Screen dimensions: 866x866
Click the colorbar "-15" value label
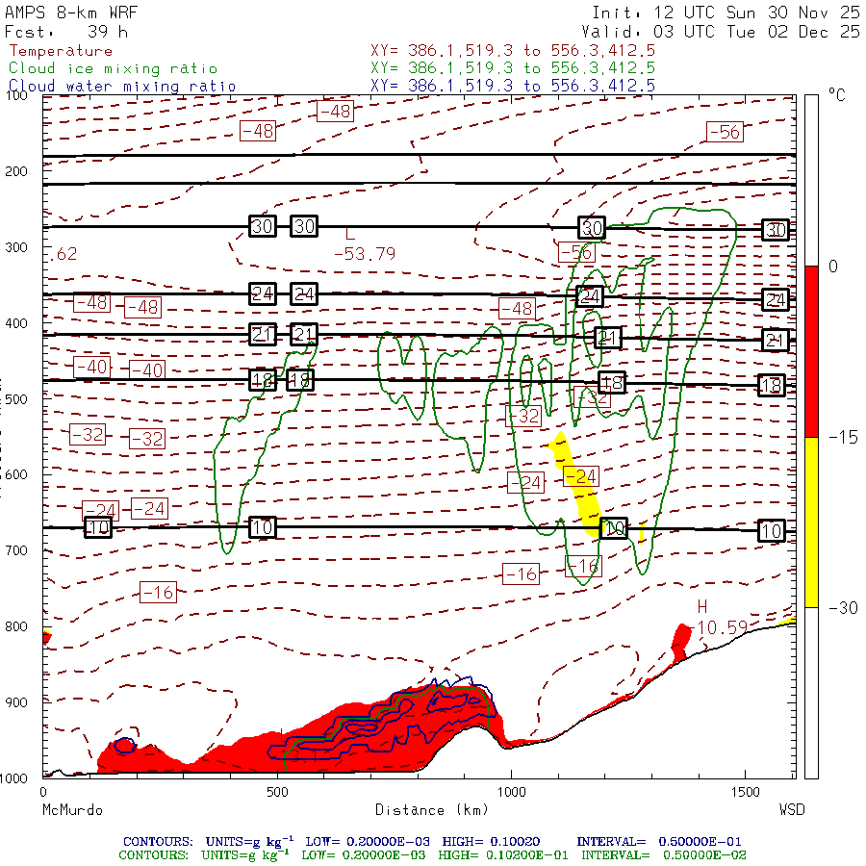[843, 438]
